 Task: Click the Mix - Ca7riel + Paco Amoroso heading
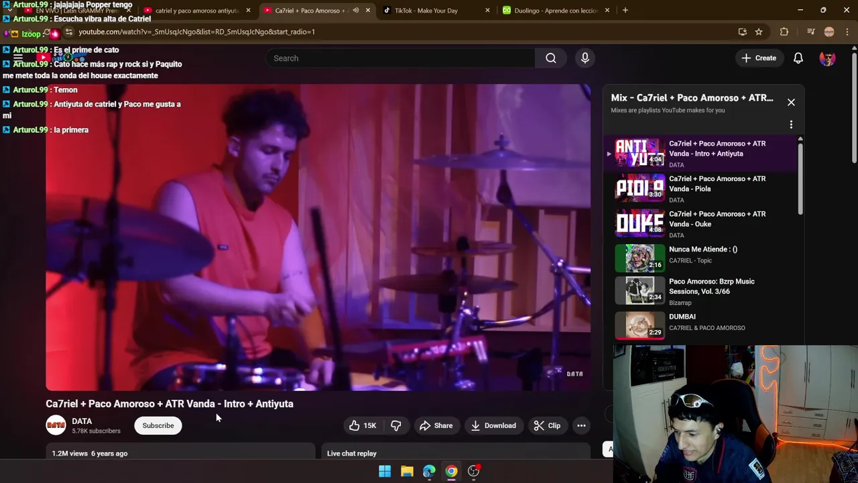pos(692,98)
